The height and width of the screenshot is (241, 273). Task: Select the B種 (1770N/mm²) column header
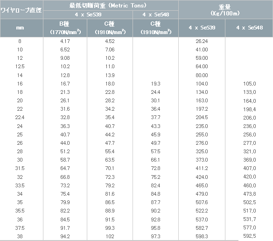(65, 28)
